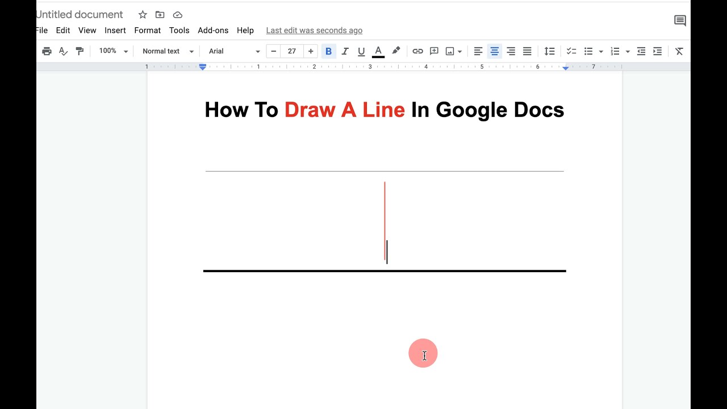Open the Edit menu
727x409 pixels.
[x=63, y=30]
